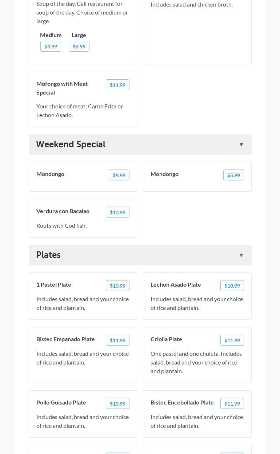Select the Large soup $6.99 price
The image size is (280, 454).
point(79,46)
